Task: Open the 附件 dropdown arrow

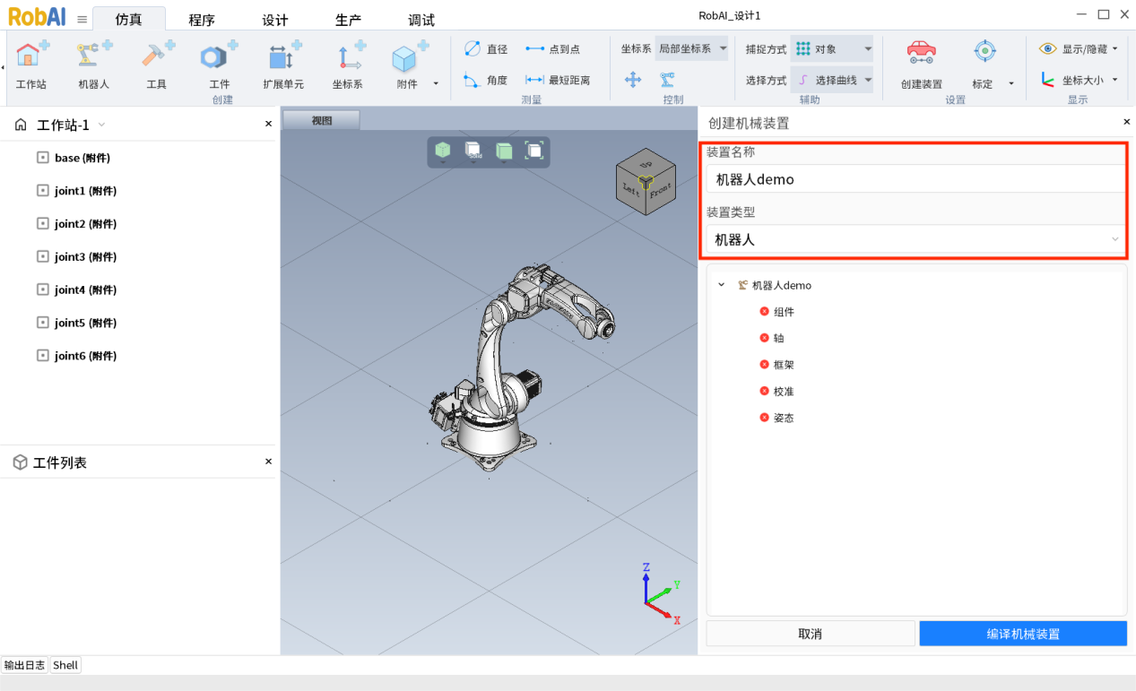Action: (436, 83)
